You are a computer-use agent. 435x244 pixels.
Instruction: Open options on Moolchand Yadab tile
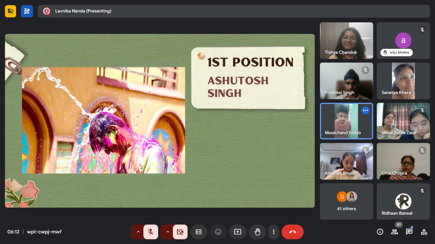click(x=365, y=110)
